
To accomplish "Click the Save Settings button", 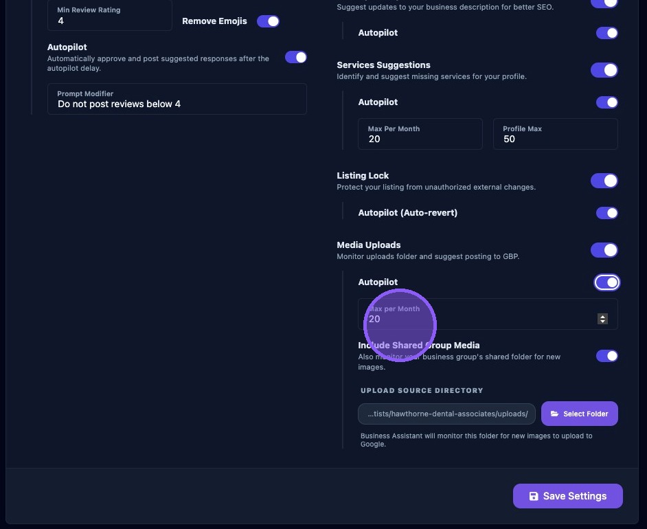I will (568, 496).
